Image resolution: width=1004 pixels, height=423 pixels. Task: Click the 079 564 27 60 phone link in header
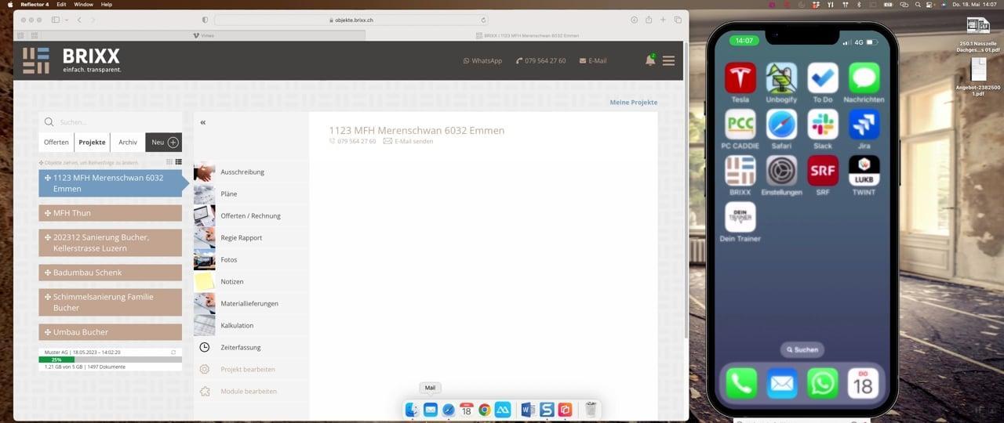click(x=540, y=60)
